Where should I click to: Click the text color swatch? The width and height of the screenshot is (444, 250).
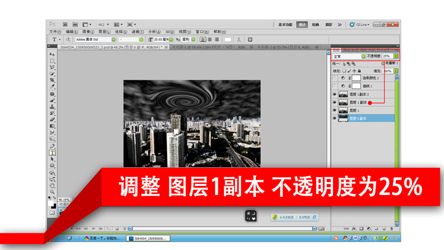coord(228,40)
